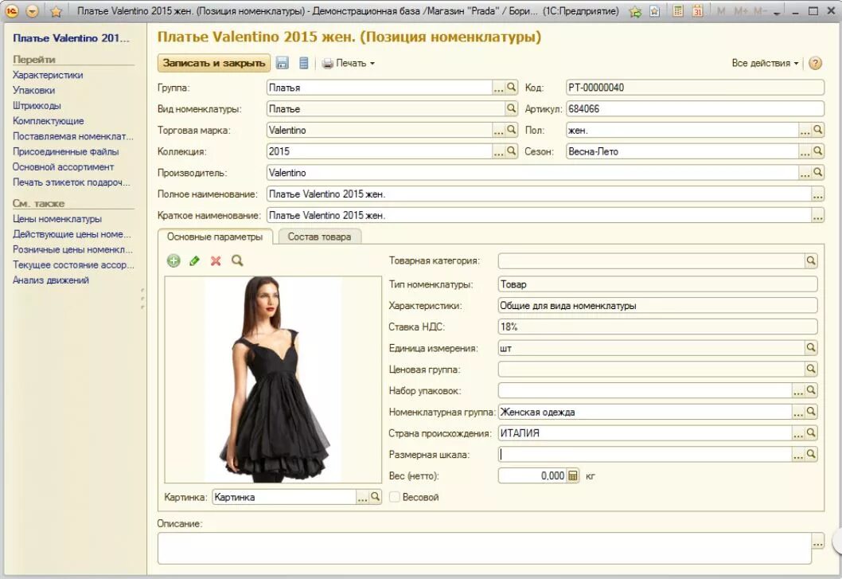842x579 pixels.
Task: Switch to Состав товара tab
Action: (x=319, y=237)
